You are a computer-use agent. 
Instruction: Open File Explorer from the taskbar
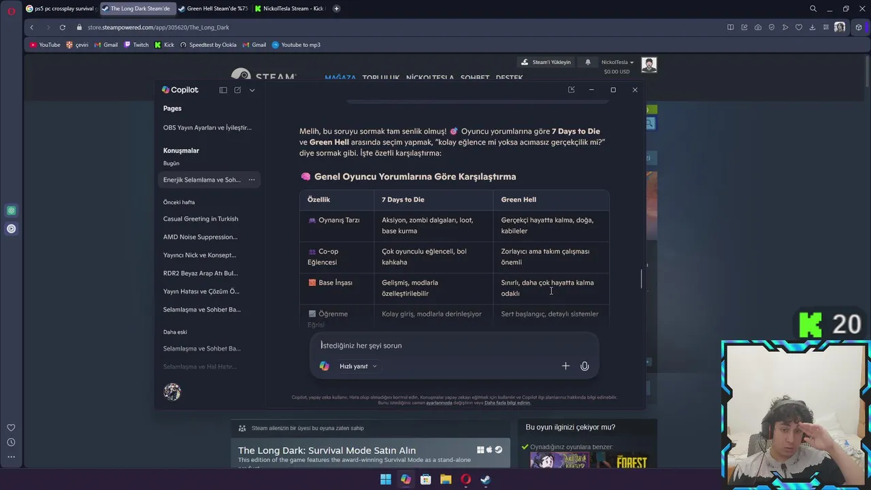tap(446, 479)
